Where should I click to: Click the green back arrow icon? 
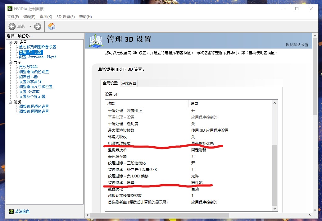click(x=12, y=26)
